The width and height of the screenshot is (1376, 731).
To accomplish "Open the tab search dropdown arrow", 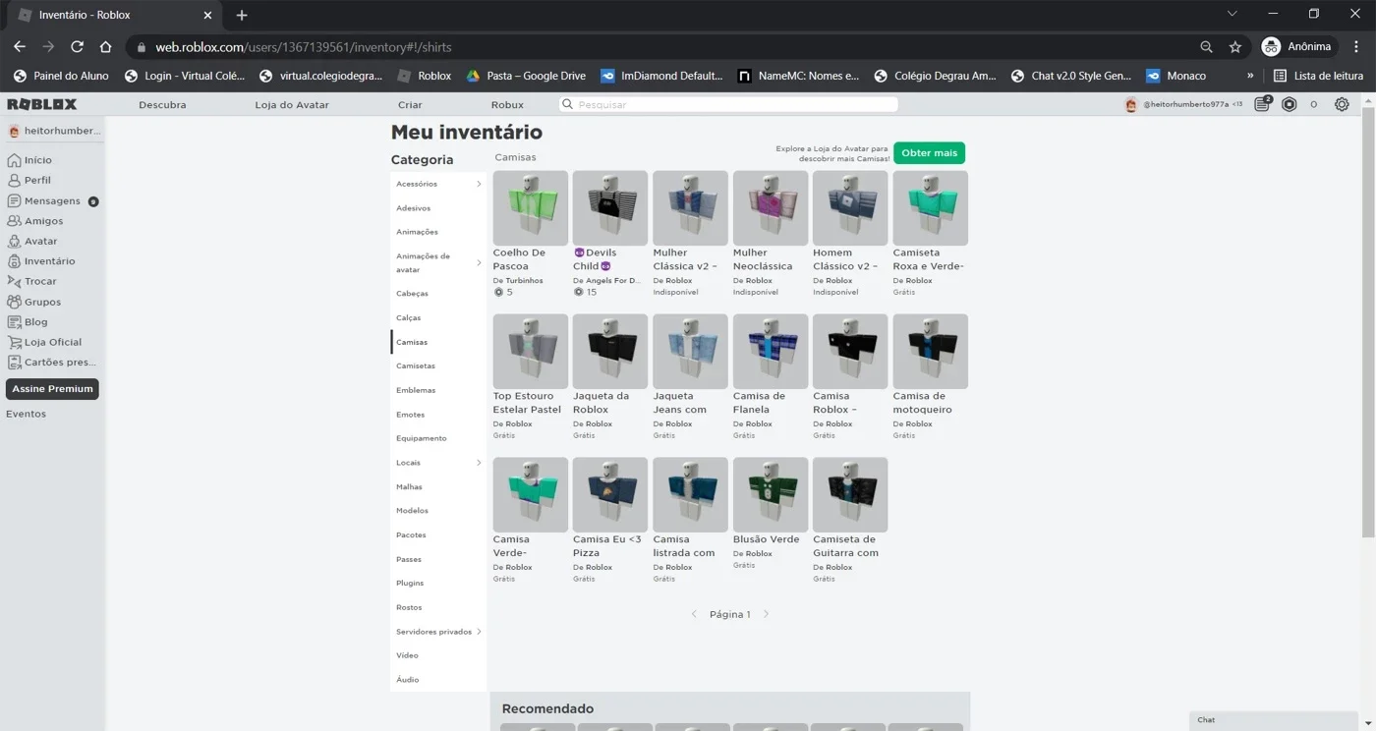I will pyautogui.click(x=1233, y=14).
